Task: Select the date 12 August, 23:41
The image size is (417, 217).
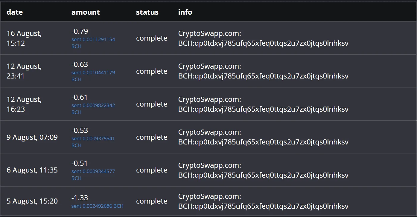Action: [24, 71]
